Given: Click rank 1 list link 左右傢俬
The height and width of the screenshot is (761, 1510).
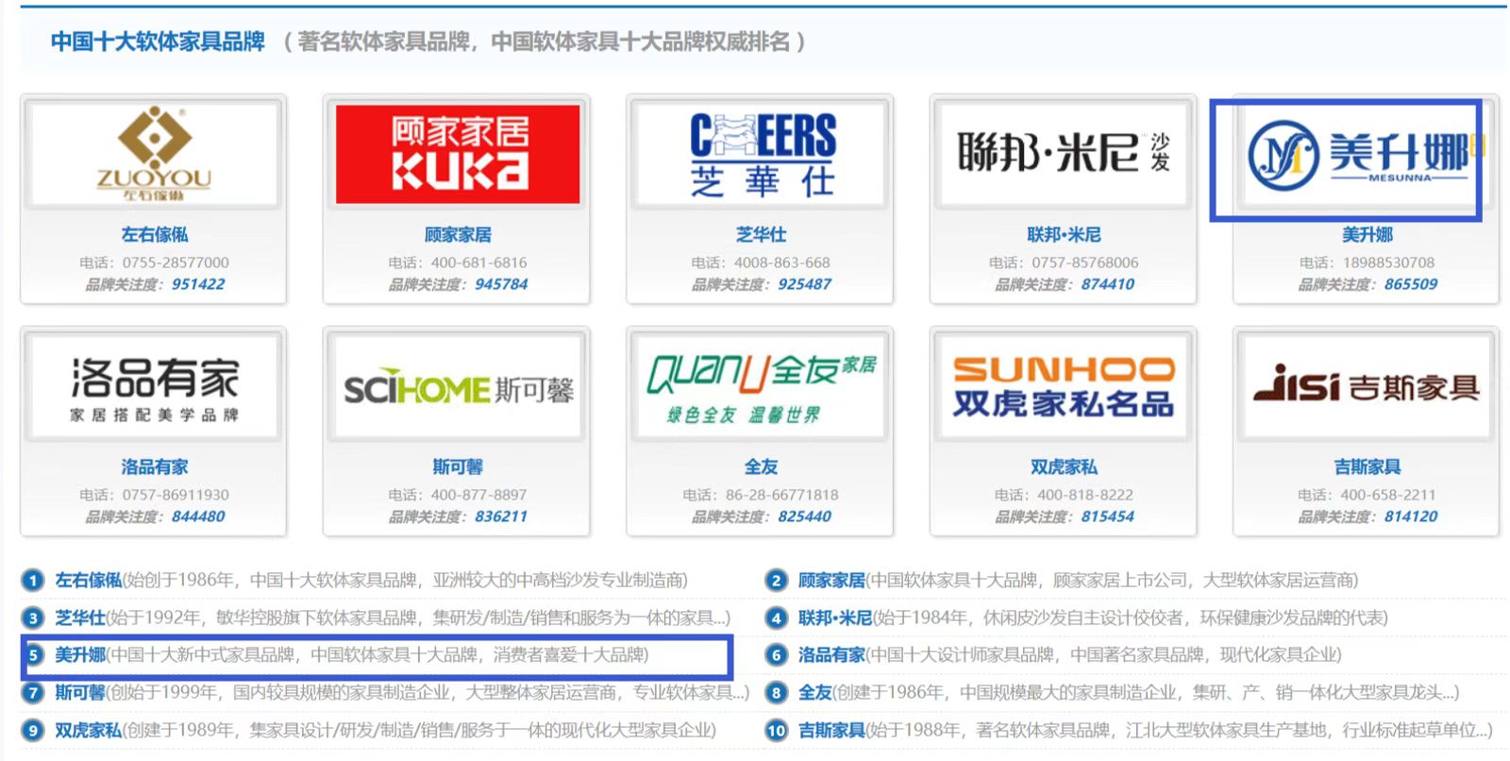Looking at the screenshot, I should point(89,580).
